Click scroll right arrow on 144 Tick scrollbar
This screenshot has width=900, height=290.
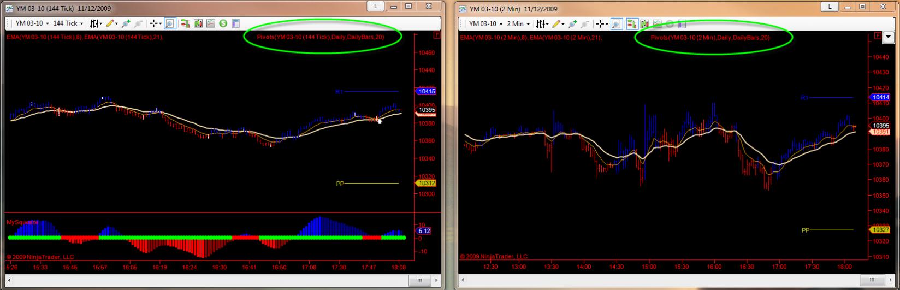[436, 280]
